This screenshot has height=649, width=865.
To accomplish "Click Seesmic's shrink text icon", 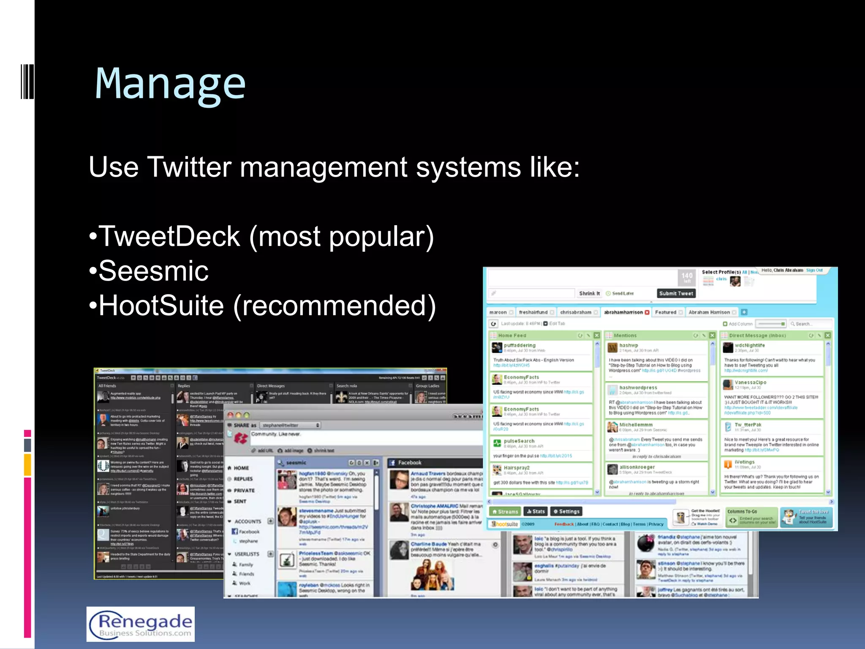I will point(310,450).
